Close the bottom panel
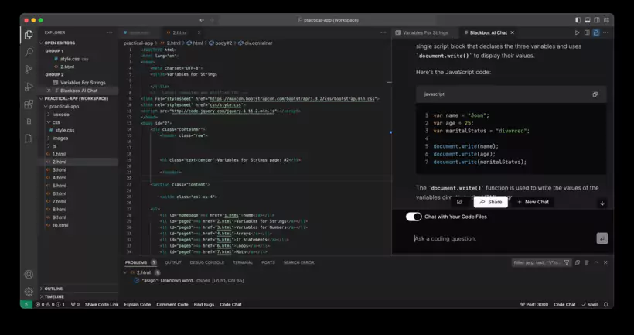This screenshot has height=335, width=634. click(605, 262)
